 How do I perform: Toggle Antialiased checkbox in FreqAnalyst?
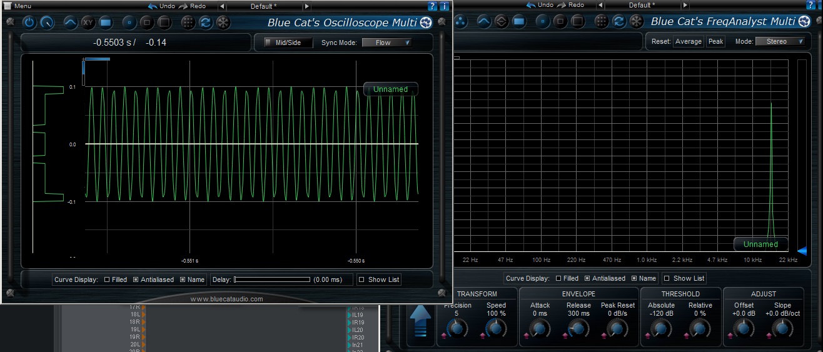coord(587,278)
